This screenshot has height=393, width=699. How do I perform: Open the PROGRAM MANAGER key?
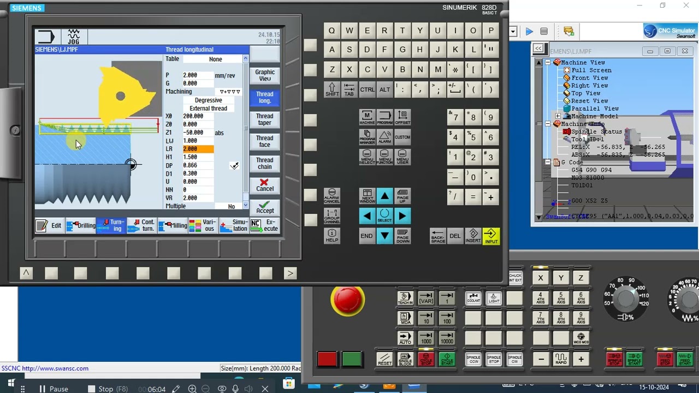(x=367, y=137)
